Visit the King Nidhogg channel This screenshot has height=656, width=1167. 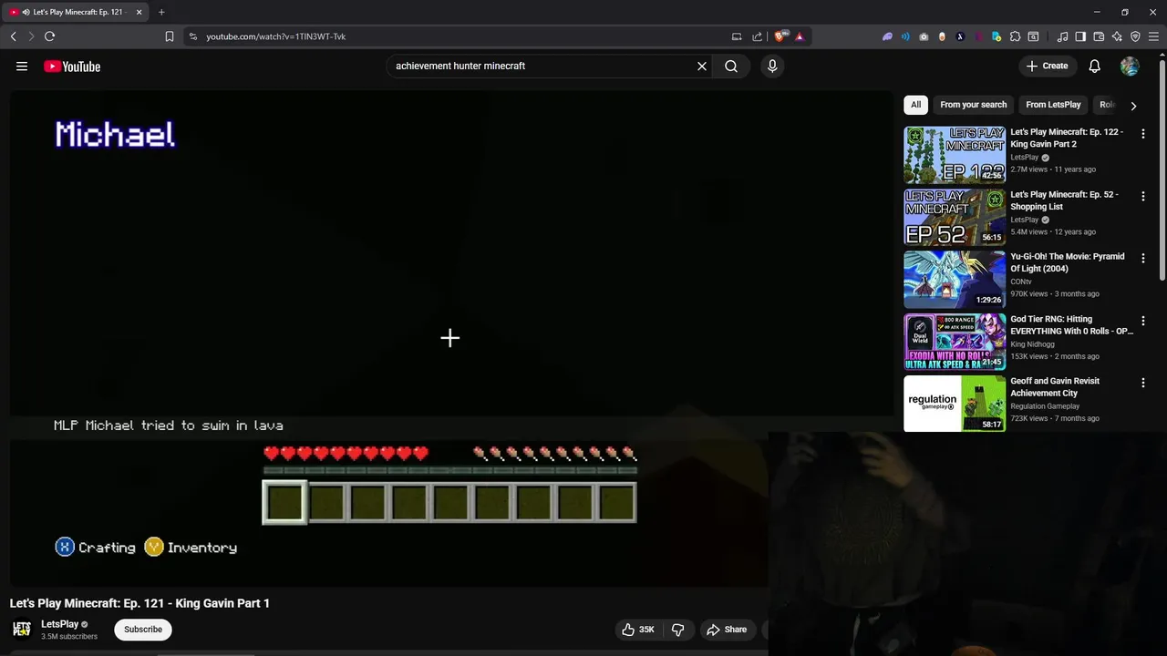1032,344
